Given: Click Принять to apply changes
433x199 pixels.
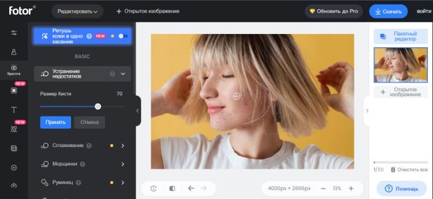Looking at the screenshot, I should (x=55, y=122).
